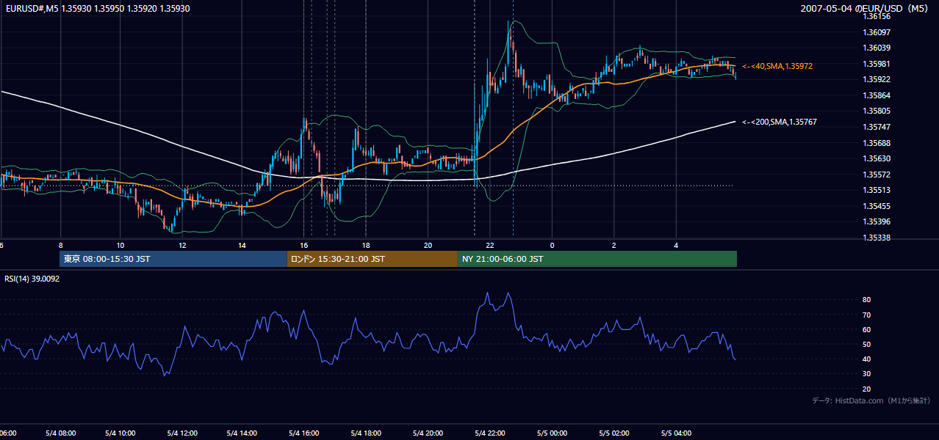Click RSI scale label 20
The image size is (939, 440).
tap(867, 389)
